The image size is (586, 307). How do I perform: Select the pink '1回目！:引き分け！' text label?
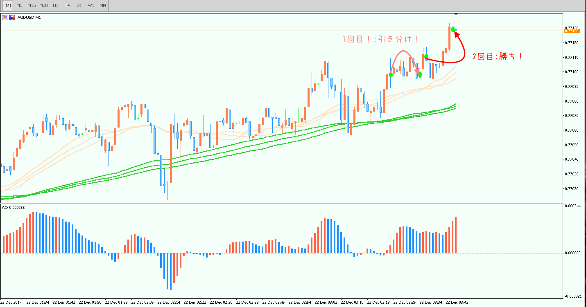381,39
